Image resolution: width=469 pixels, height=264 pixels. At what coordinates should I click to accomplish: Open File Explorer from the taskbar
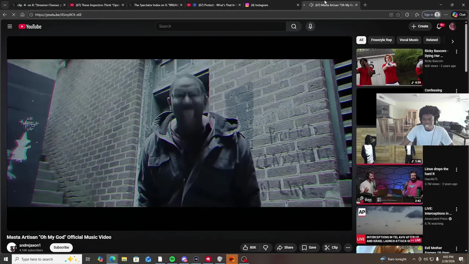(x=124, y=259)
